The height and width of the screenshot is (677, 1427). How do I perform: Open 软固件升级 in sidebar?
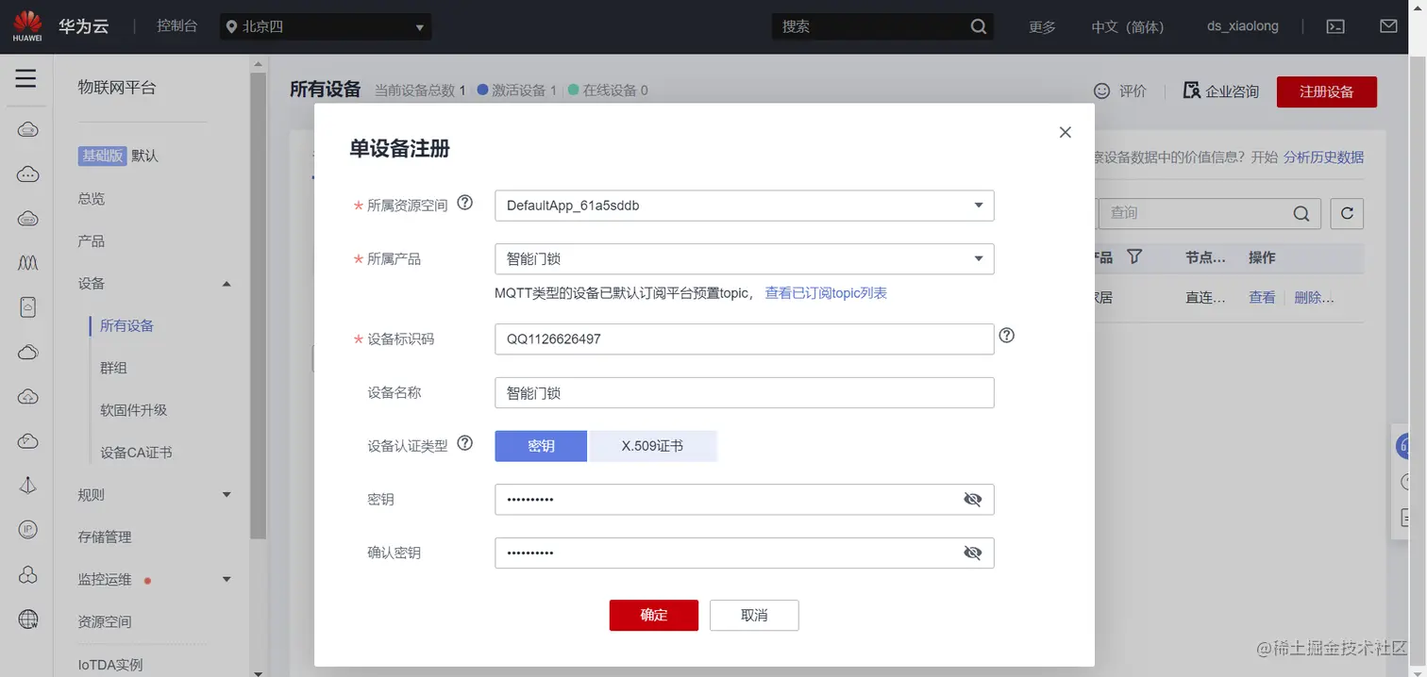point(133,410)
